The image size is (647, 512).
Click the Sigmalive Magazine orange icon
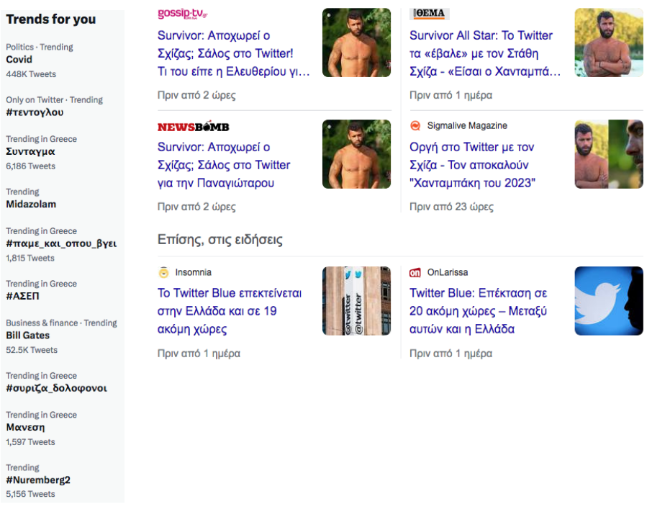(415, 125)
